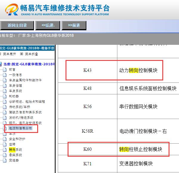Go back with <<后退 button

[48, 25]
